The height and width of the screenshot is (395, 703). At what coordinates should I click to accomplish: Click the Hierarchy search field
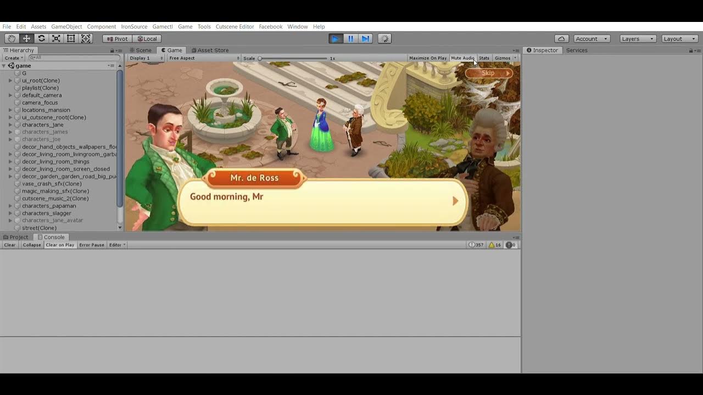click(x=74, y=58)
